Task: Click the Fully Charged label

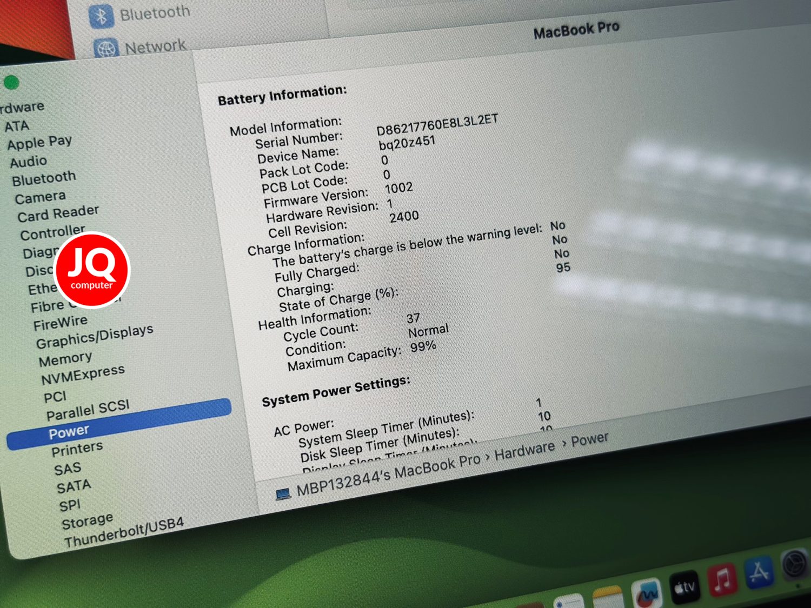Action: click(317, 272)
